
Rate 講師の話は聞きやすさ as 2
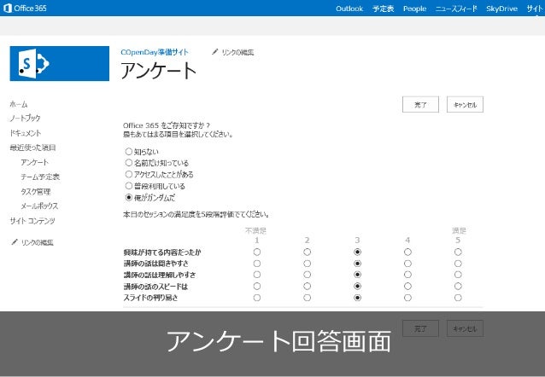click(307, 264)
